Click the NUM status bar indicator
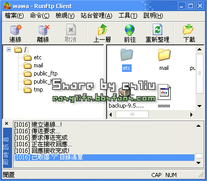Image resolution: width=207 pixels, height=181 pixels. click(x=171, y=175)
